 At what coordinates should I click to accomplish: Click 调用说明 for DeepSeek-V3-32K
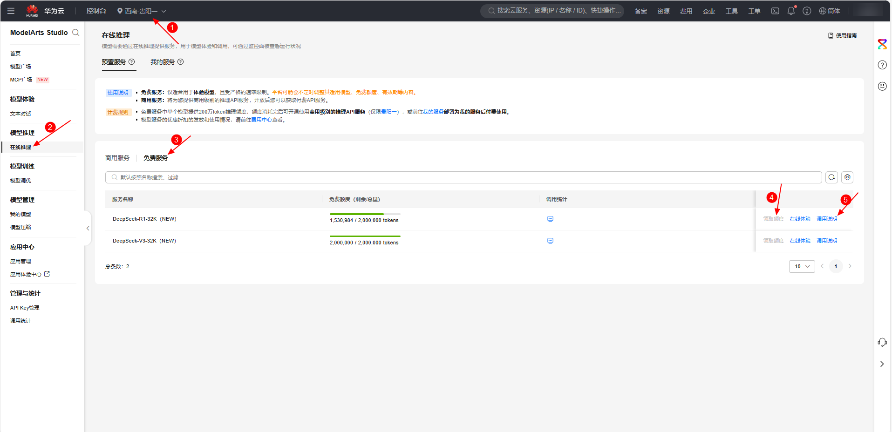click(827, 241)
